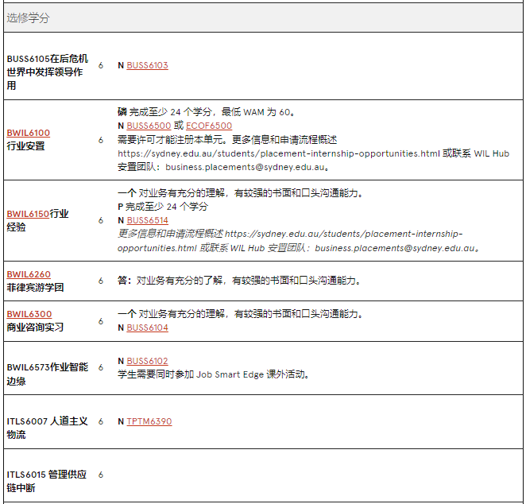The height and width of the screenshot is (504, 526).
Task: Open the BUSS6103 link
Action: (147, 65)
